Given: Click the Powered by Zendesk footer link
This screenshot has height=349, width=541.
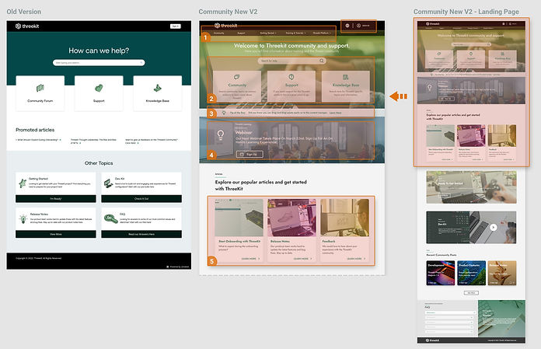Looking at the screenshot, I should tap(178, 267).
